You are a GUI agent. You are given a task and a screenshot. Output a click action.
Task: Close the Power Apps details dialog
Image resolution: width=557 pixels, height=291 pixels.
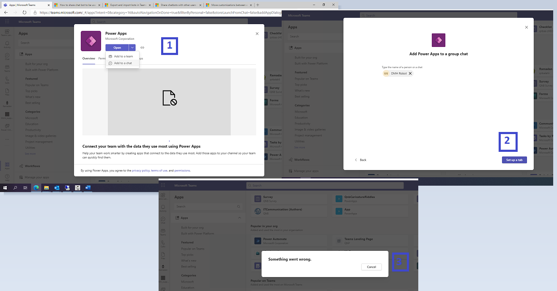click(x=257, y=34)
